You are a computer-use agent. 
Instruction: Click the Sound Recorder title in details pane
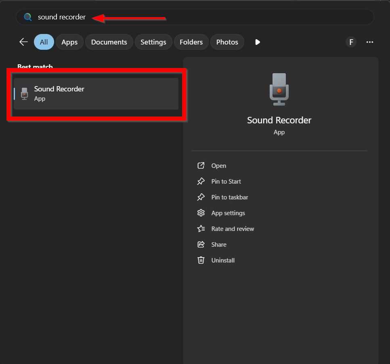279,120
